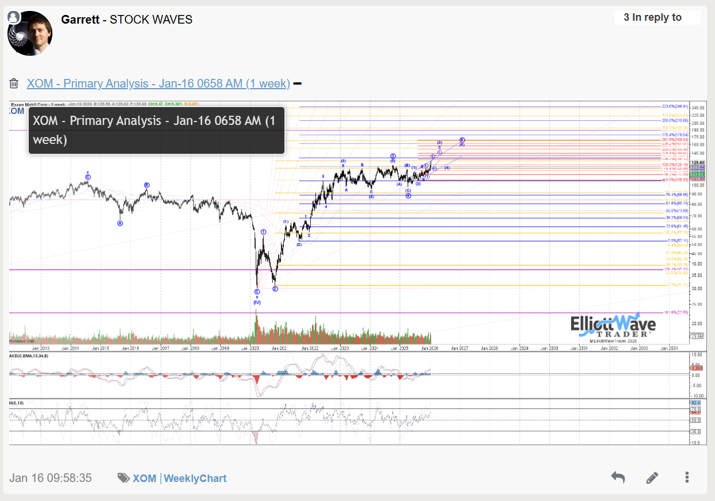Click the reply arrow icon
This screenshot has width=715, height=501.
[x=618, y=477]
